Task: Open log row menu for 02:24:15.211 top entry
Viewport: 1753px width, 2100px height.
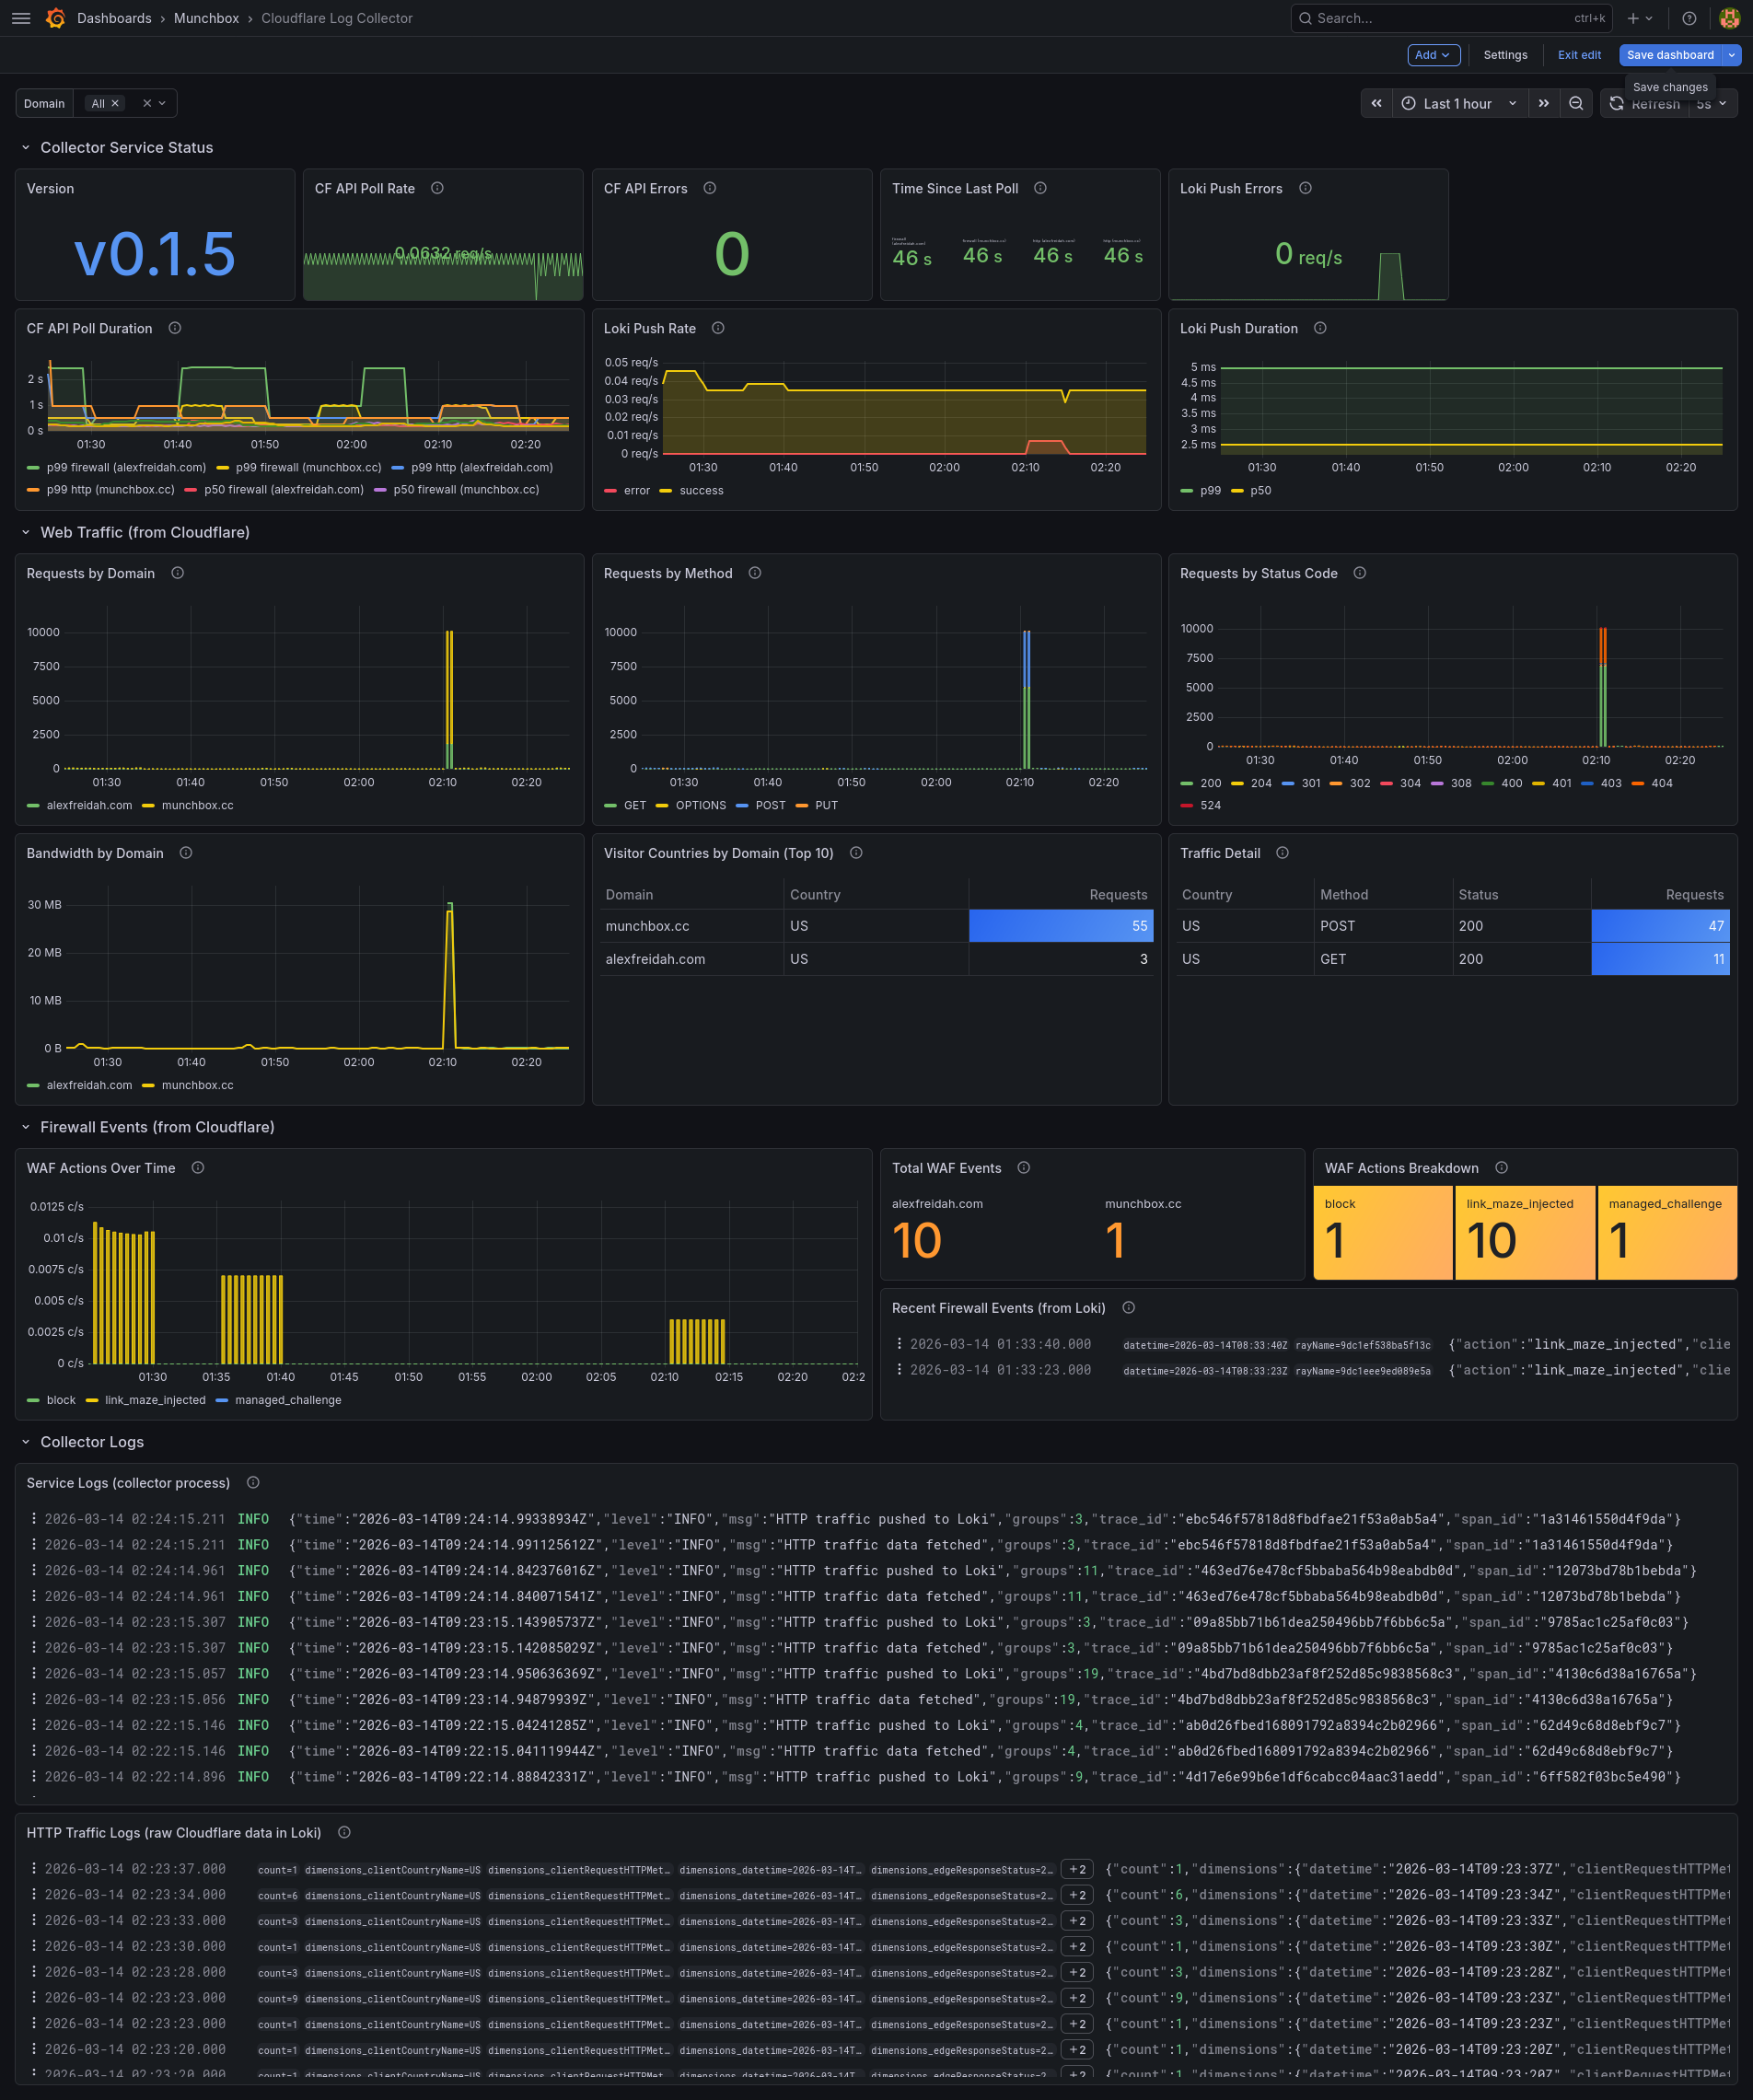Action: tap(34, 1519)
